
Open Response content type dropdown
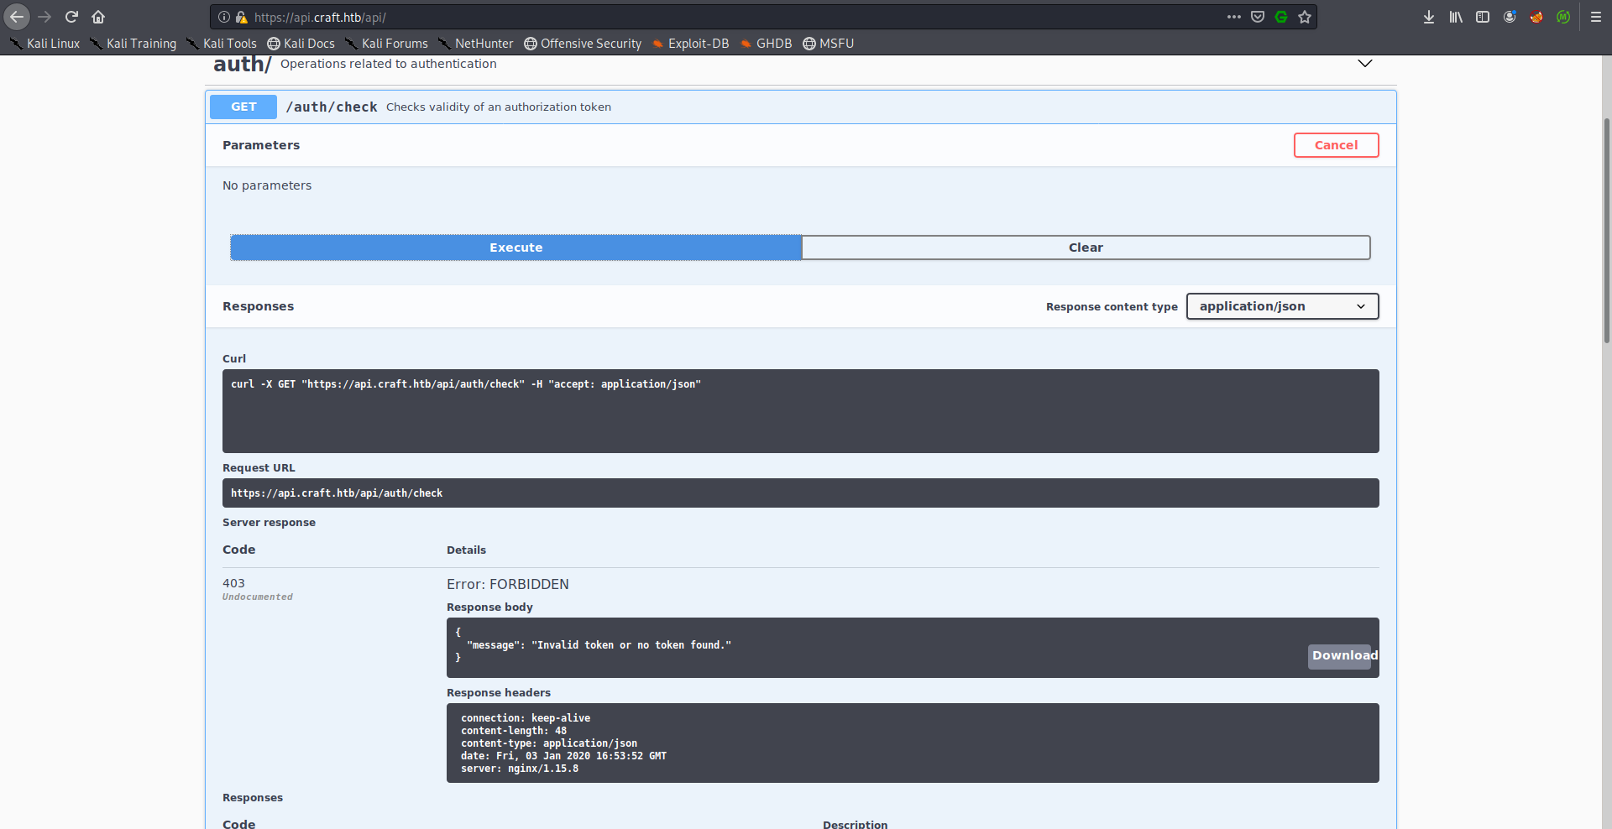point(1281,306)
